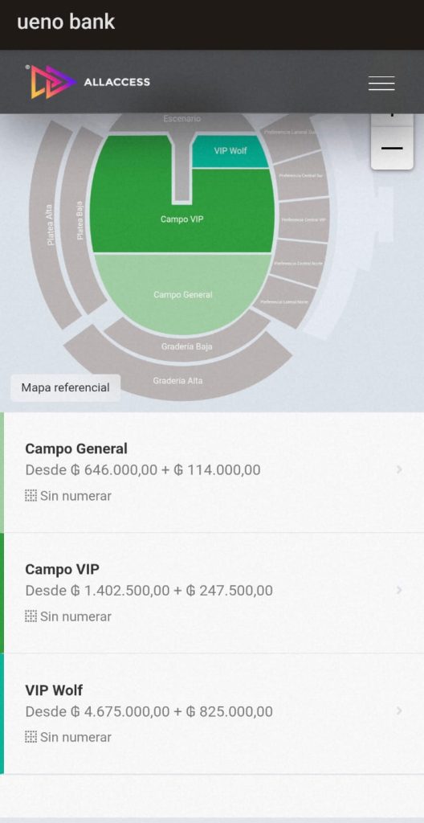
Task: Open the VIP Wolf ticket row title
Action: pos(54,690)
